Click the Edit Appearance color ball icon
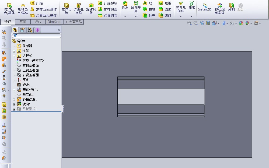Screen dimensions: 269x168 [241, 23]
